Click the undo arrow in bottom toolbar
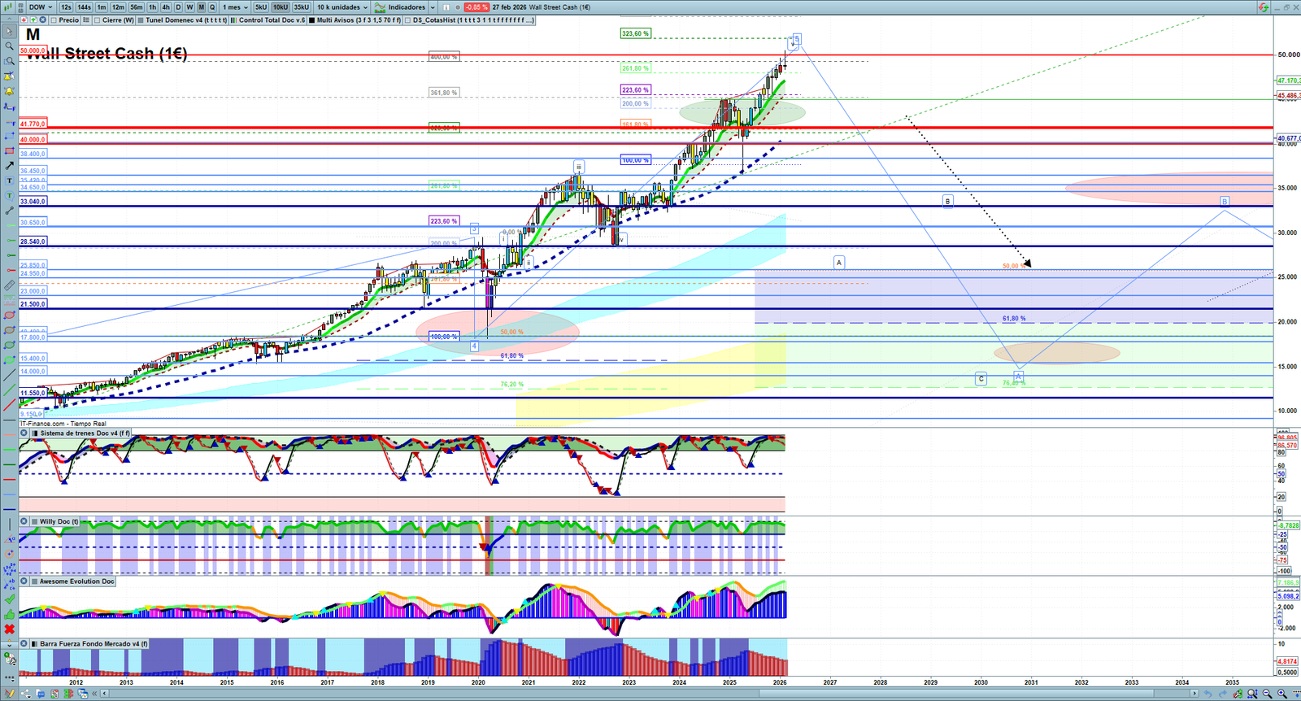Screen dimensions: 1301x701 click(1207, 694)
